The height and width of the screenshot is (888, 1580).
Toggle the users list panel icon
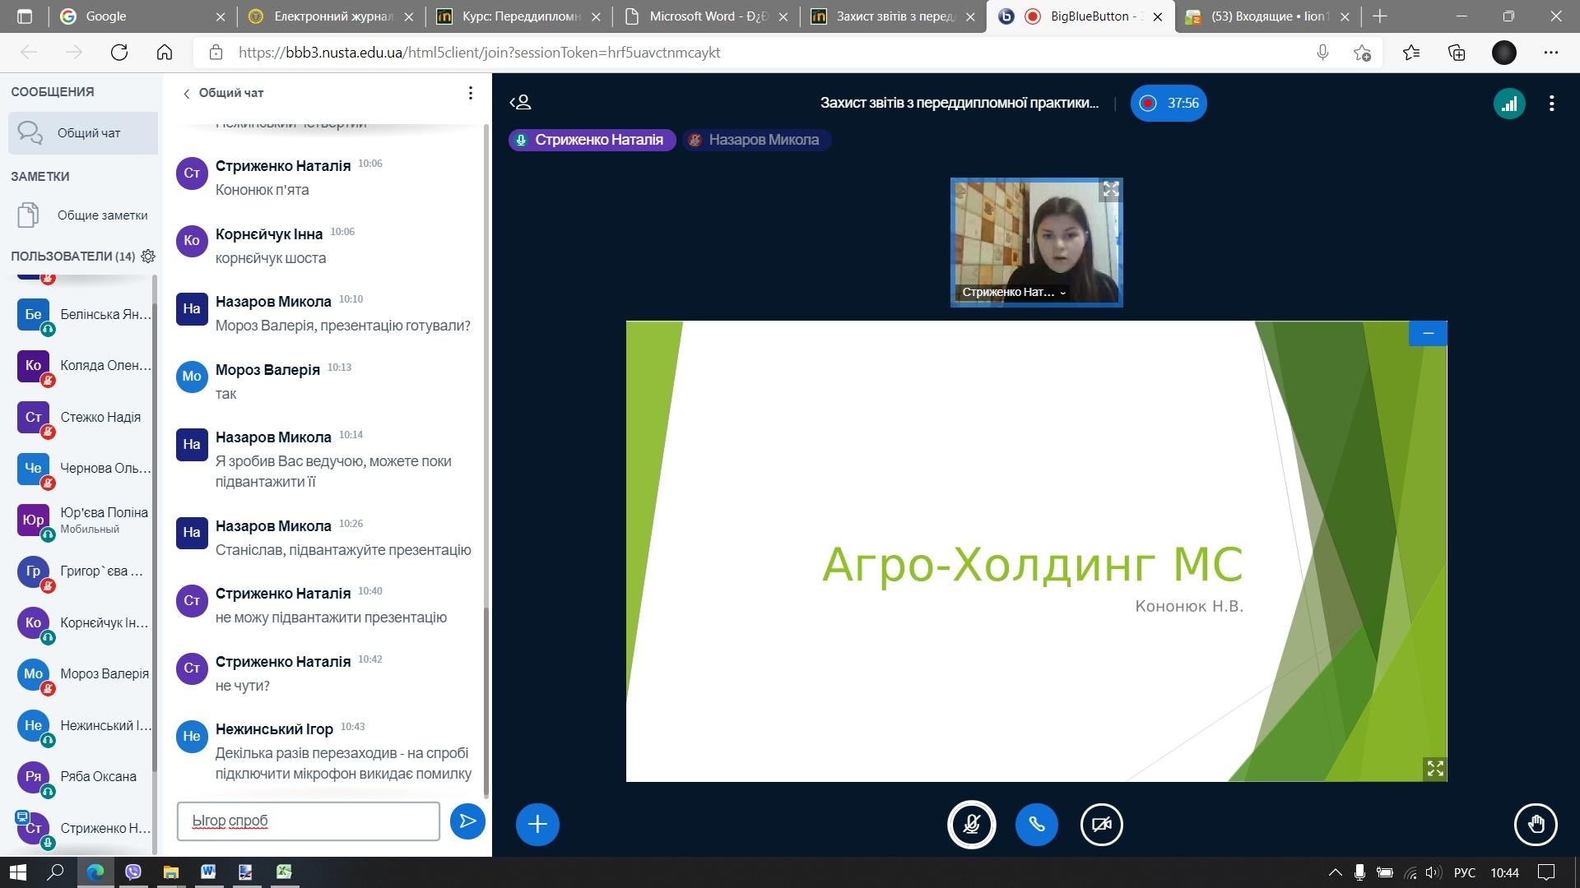(521, 103)
